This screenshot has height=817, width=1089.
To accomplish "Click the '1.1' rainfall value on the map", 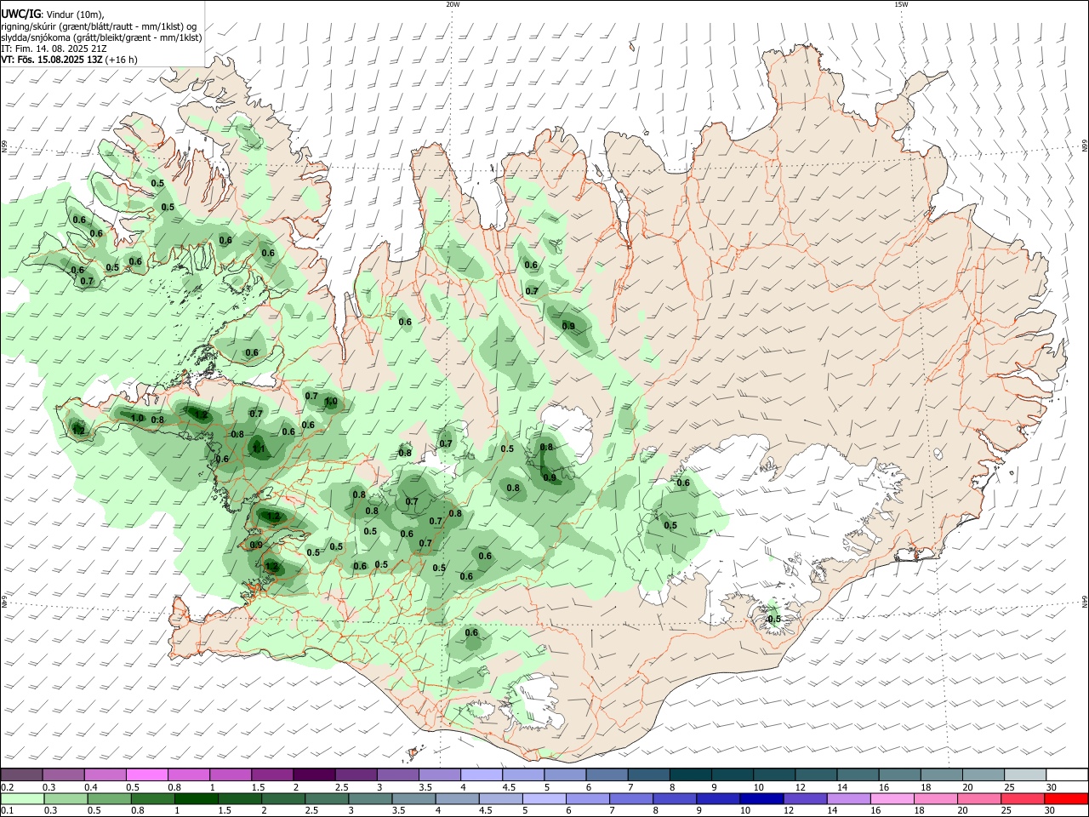I will pos(259,449).
